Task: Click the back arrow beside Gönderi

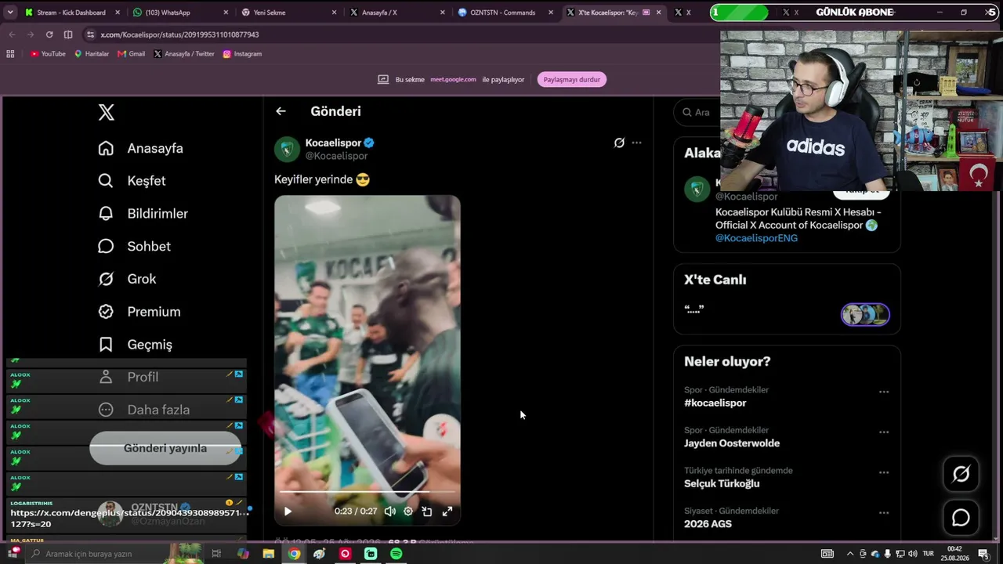Action: (281, 111)
